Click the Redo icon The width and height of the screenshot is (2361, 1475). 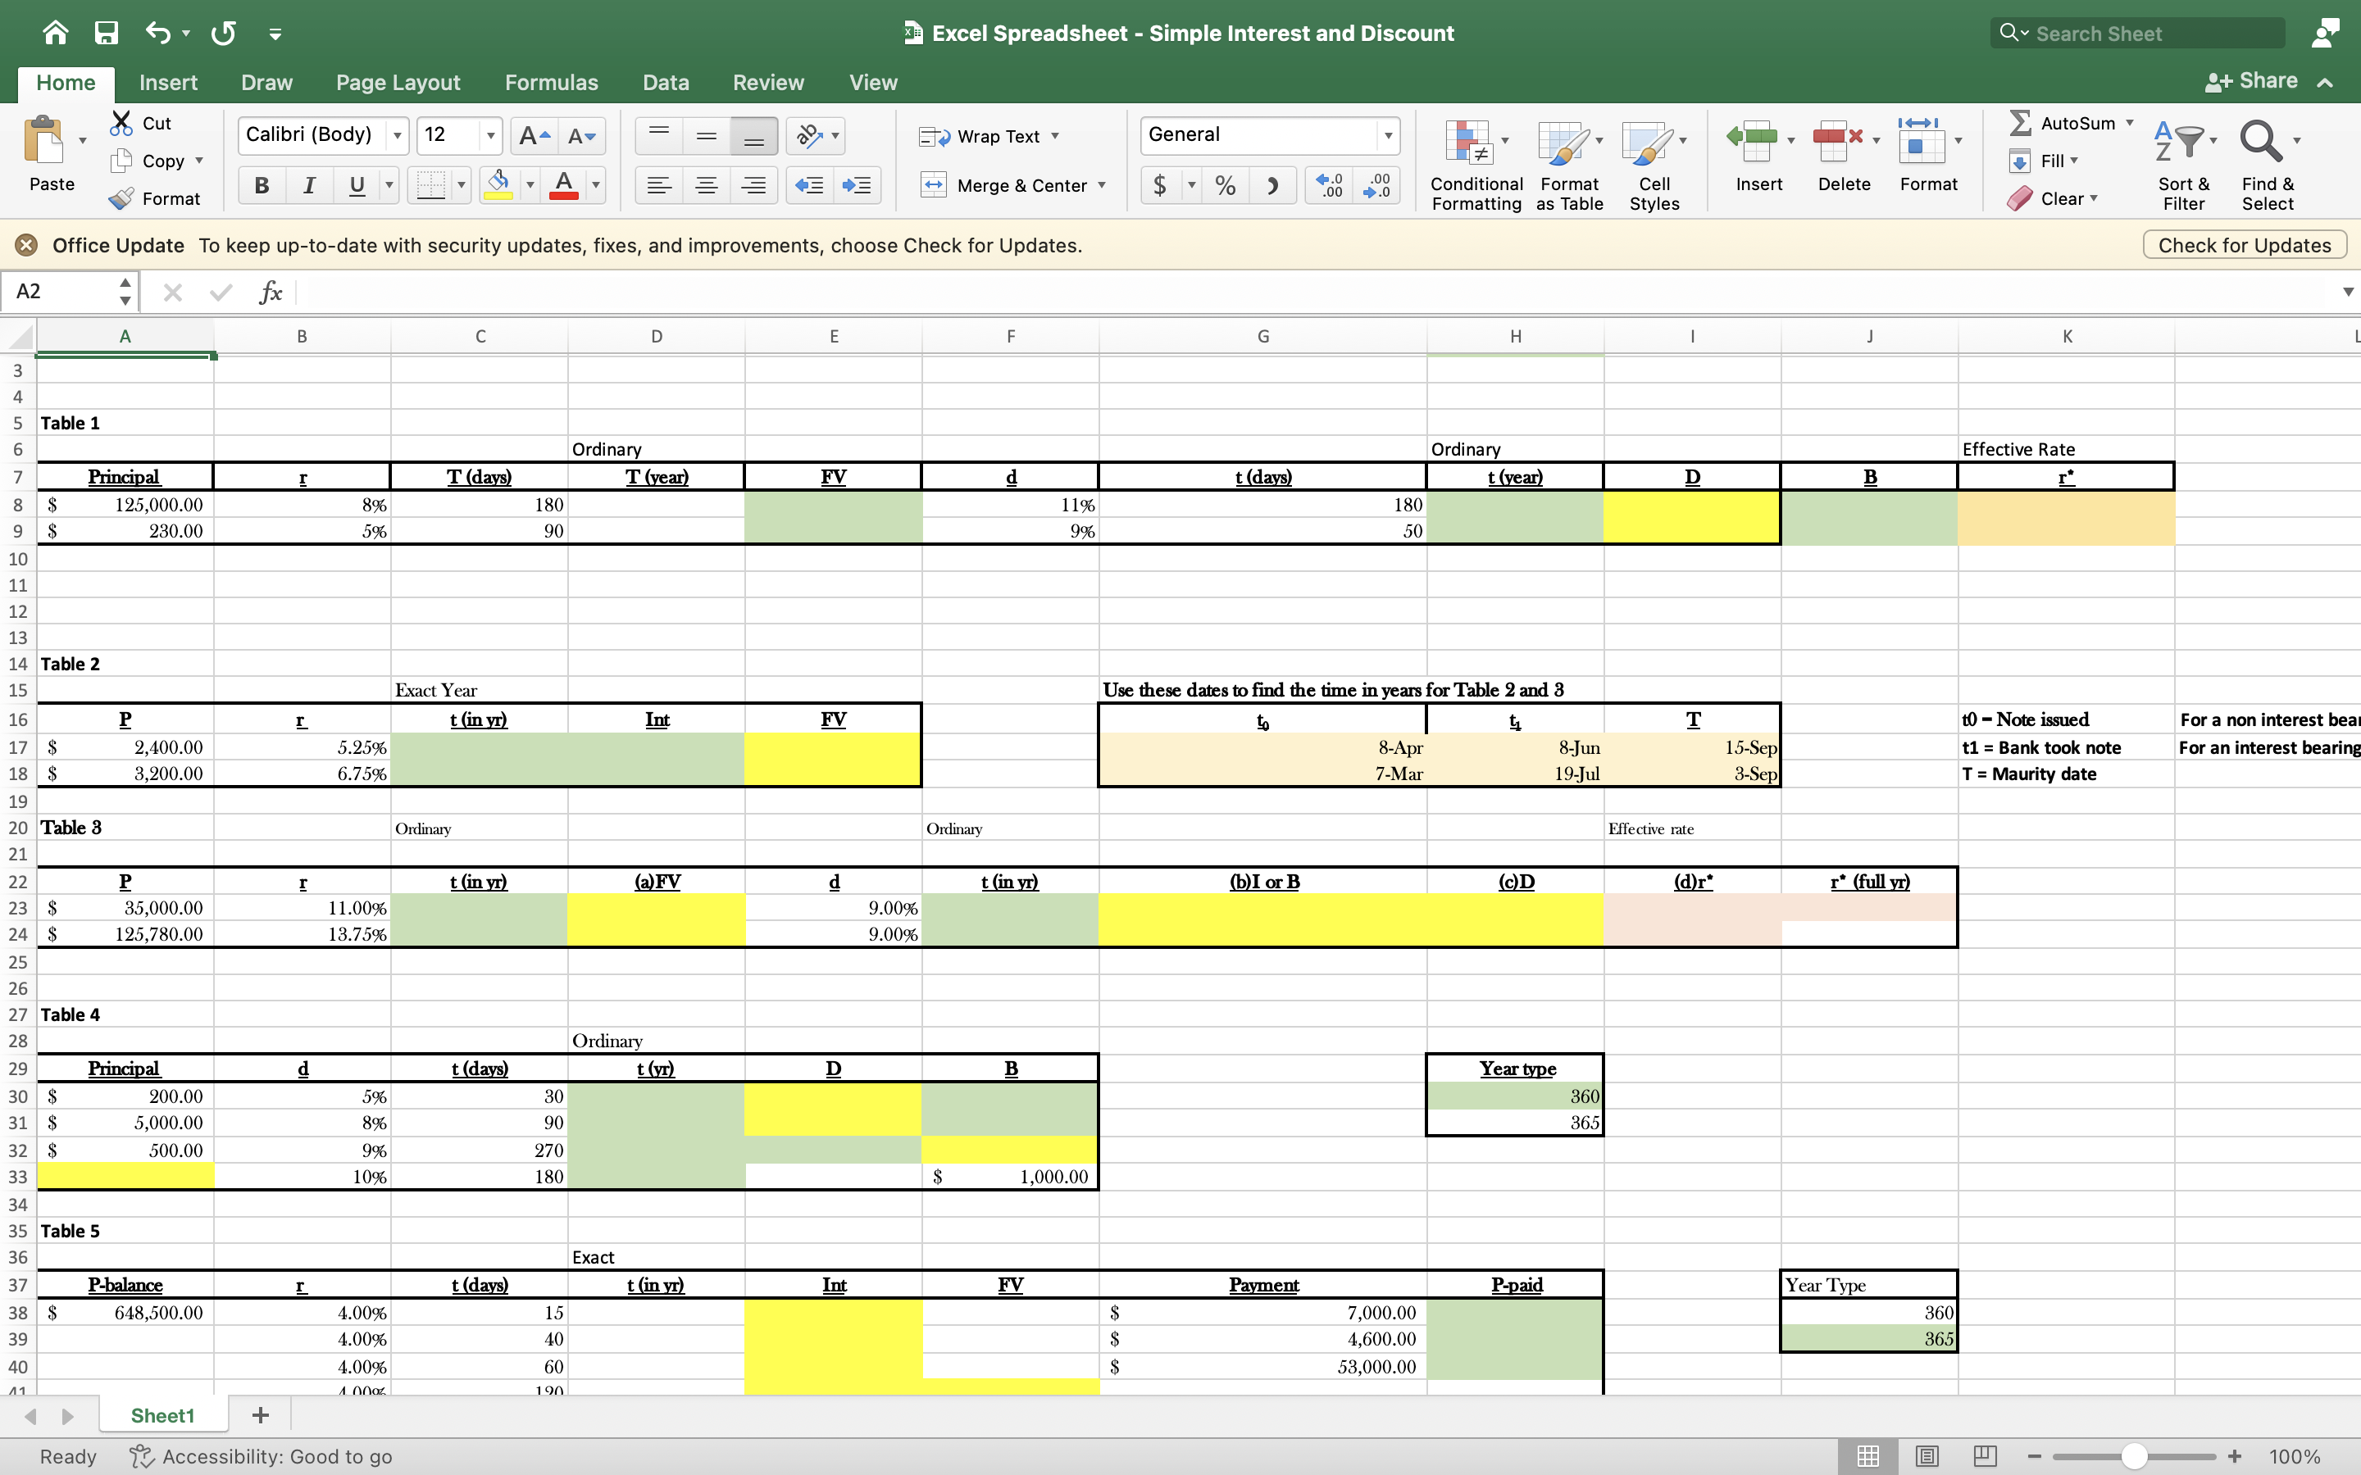[222, 33]
